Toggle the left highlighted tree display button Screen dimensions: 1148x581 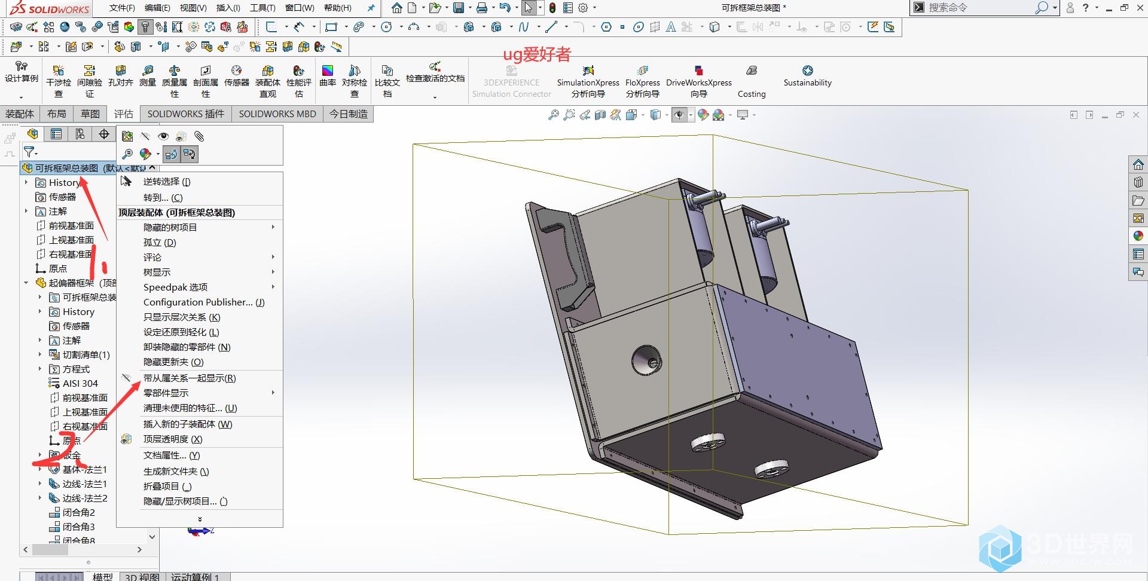click(171, 154)
